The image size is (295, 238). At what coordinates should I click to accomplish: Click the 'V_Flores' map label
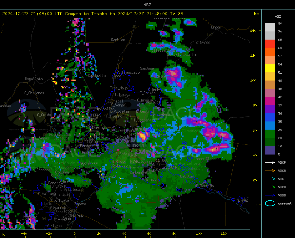[54, 226]
